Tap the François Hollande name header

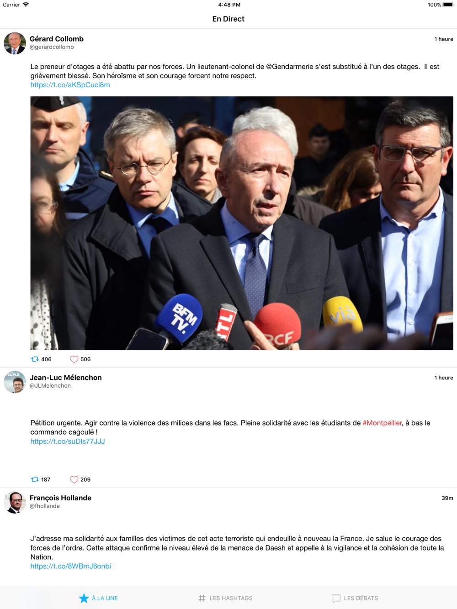(60, 498)
